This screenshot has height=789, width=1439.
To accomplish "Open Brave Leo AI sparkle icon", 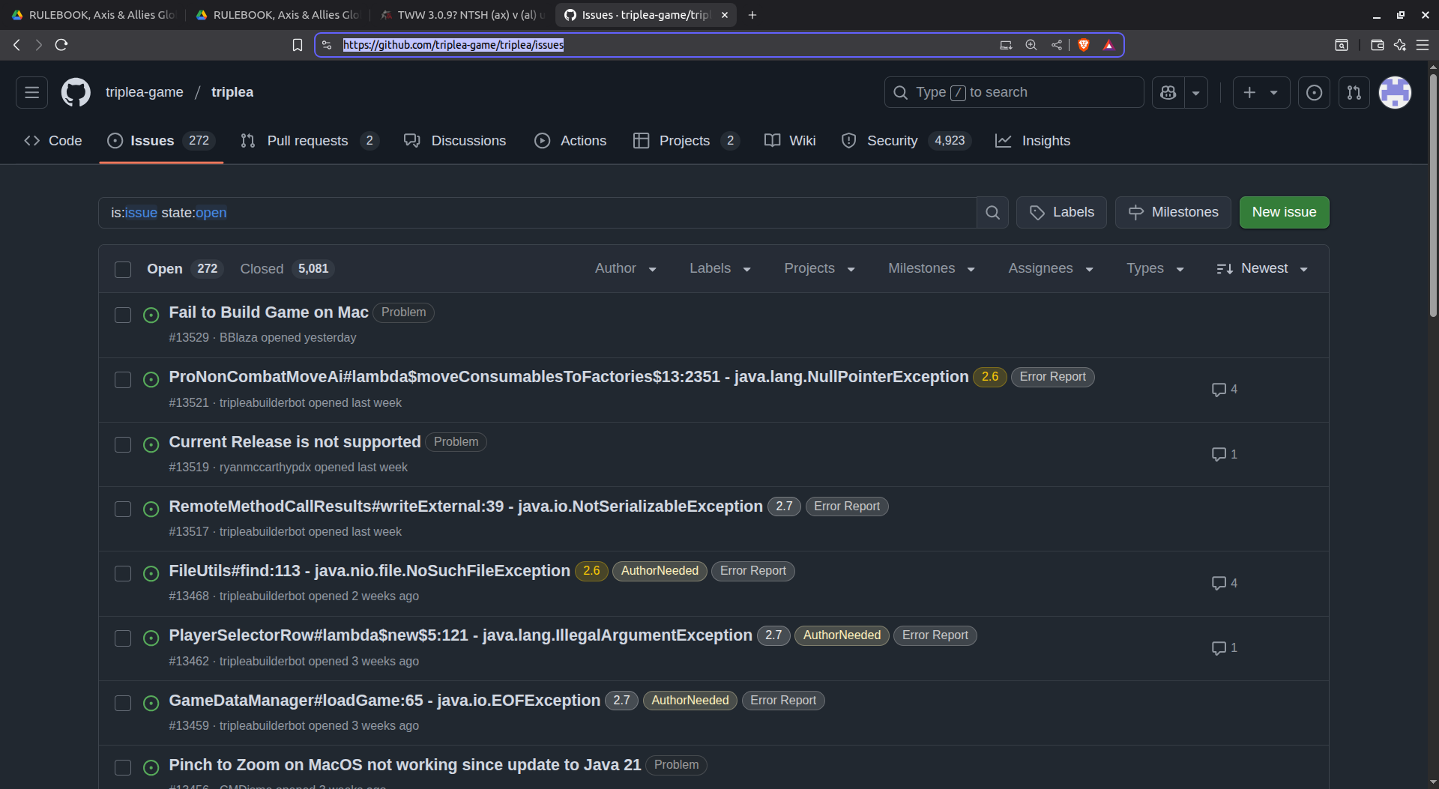I will tap(1399, 45).
